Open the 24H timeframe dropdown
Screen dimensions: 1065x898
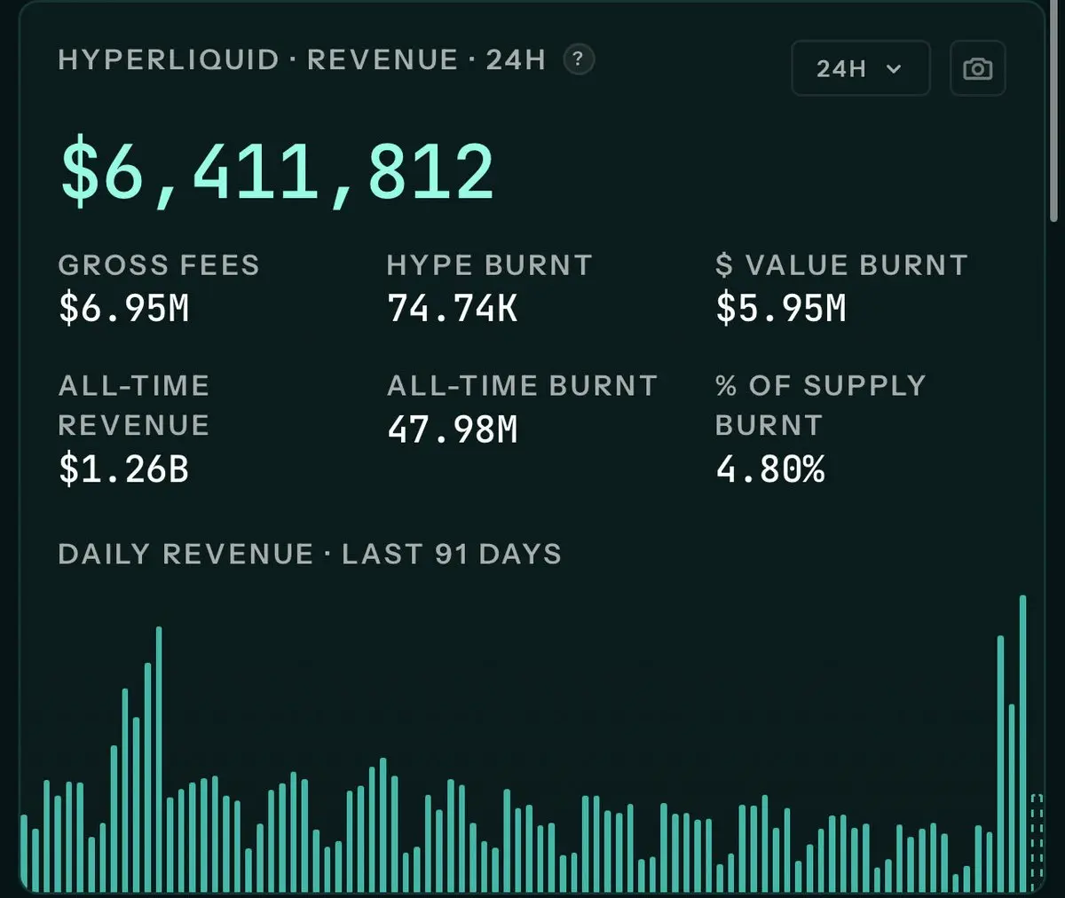click(x=860, y=68)
